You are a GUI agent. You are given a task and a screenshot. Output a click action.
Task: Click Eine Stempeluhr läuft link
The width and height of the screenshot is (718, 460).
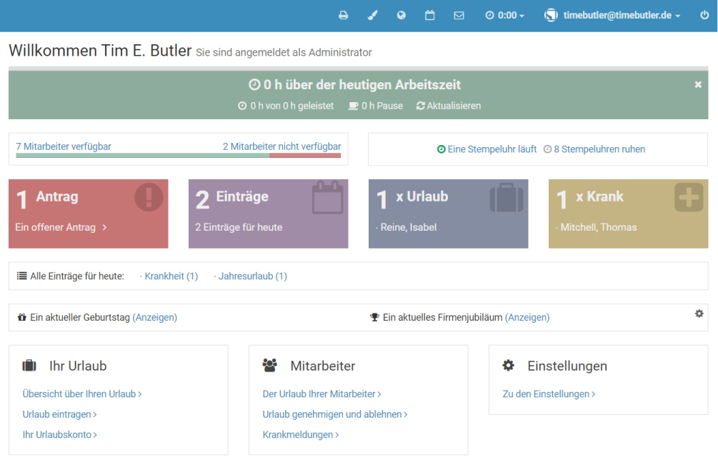487,149
